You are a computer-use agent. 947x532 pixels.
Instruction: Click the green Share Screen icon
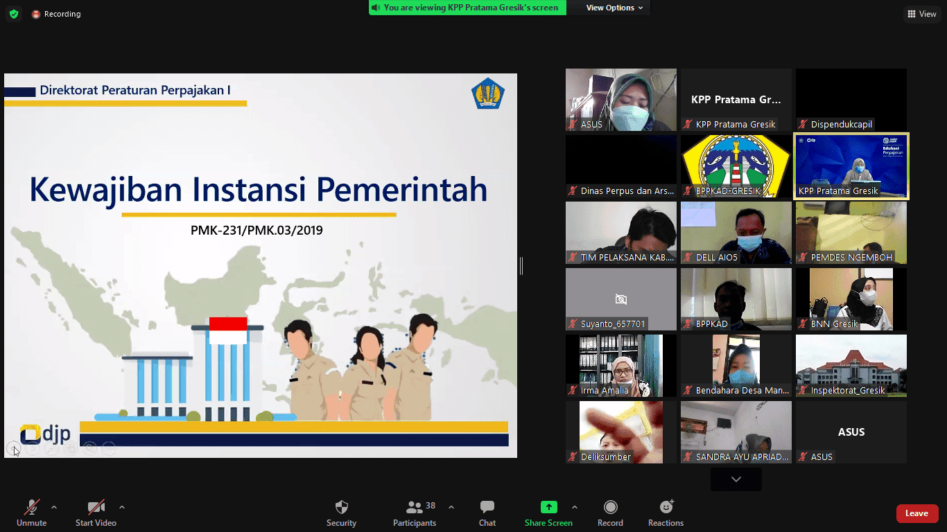tap(548, 507)
